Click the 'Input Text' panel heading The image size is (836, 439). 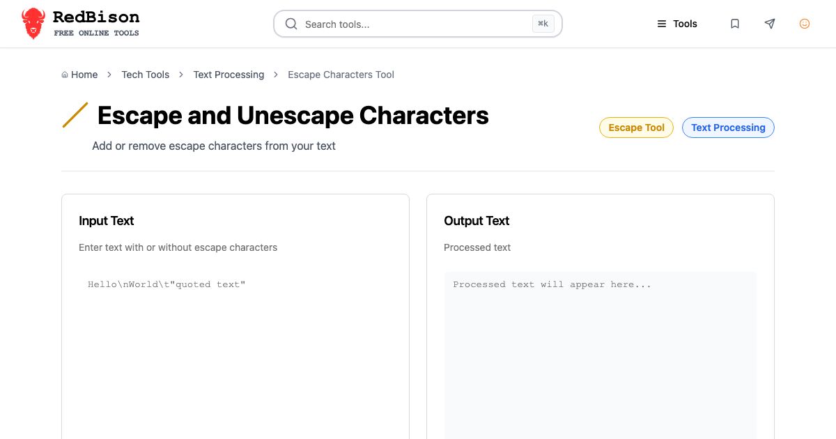tap(107, 221)
